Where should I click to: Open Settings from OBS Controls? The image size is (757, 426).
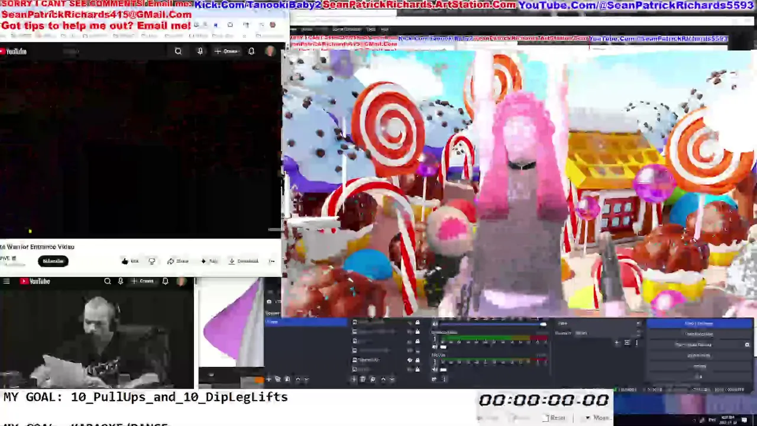700,366
